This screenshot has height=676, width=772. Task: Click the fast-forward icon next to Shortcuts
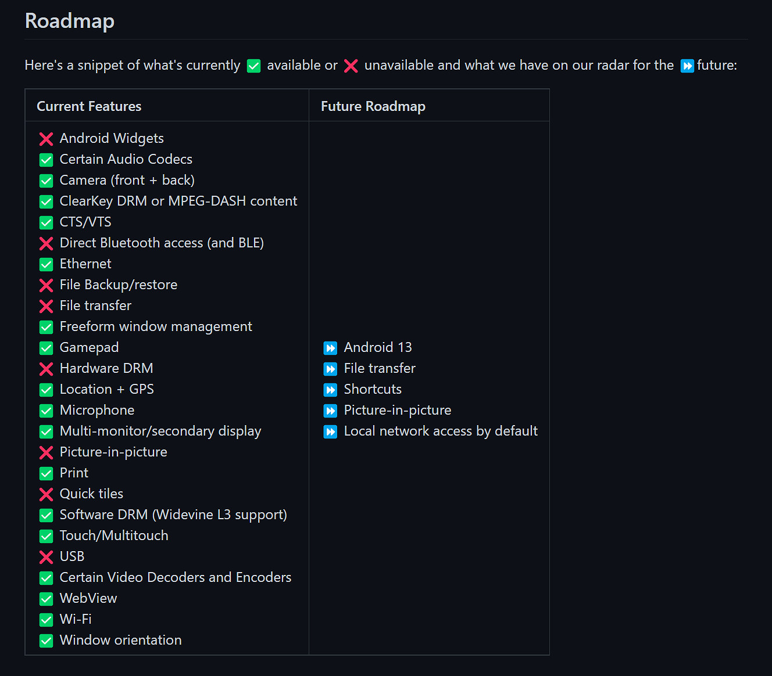point(330,390)
